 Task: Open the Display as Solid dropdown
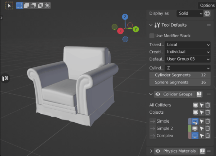[x=190, y=14]
